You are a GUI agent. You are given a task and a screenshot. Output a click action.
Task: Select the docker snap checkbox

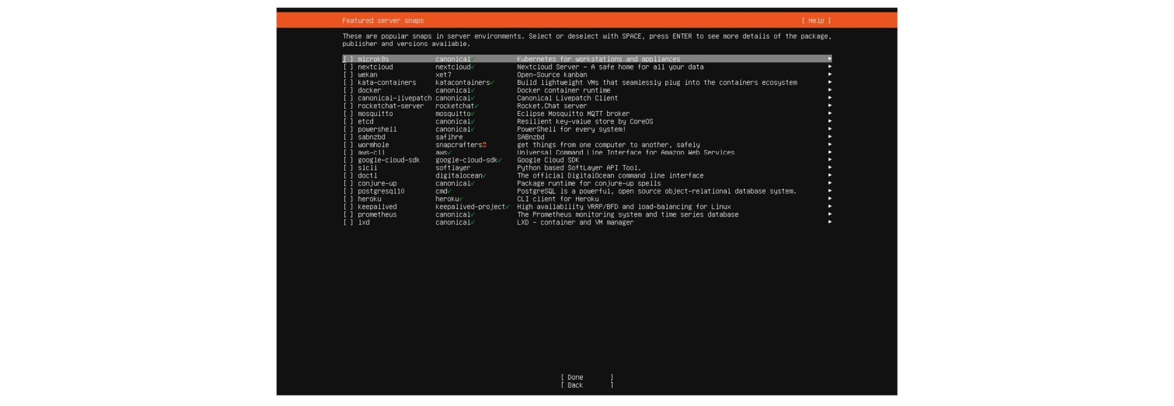[x=348, y=90]
